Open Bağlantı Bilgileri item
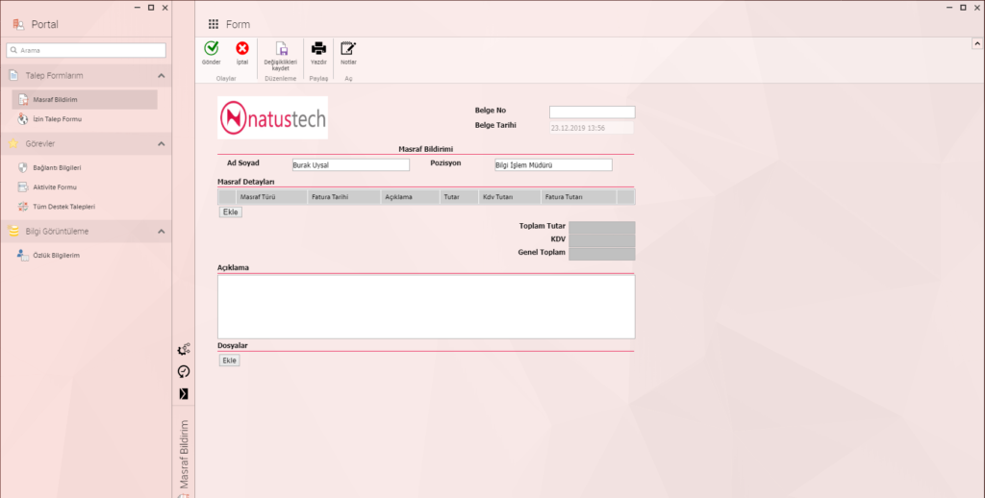Image resolution: width=985 pixels, height=498 pixels. pos(57,167)
